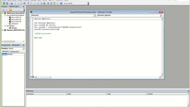Click the Context column header in Watches
The width and height of the screenshot is (190, 107).
[167, 94]
